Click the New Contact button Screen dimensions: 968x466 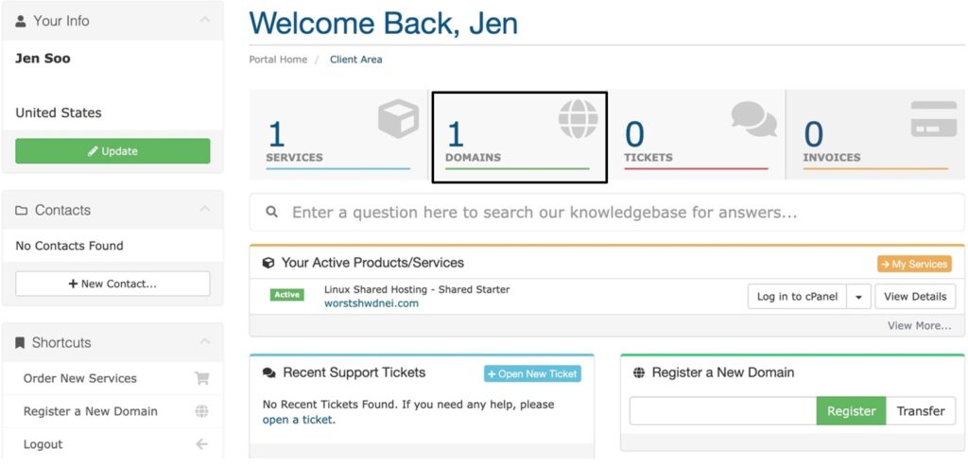[113, 284]
